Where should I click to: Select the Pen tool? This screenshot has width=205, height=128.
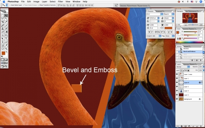tap(2, 42)
